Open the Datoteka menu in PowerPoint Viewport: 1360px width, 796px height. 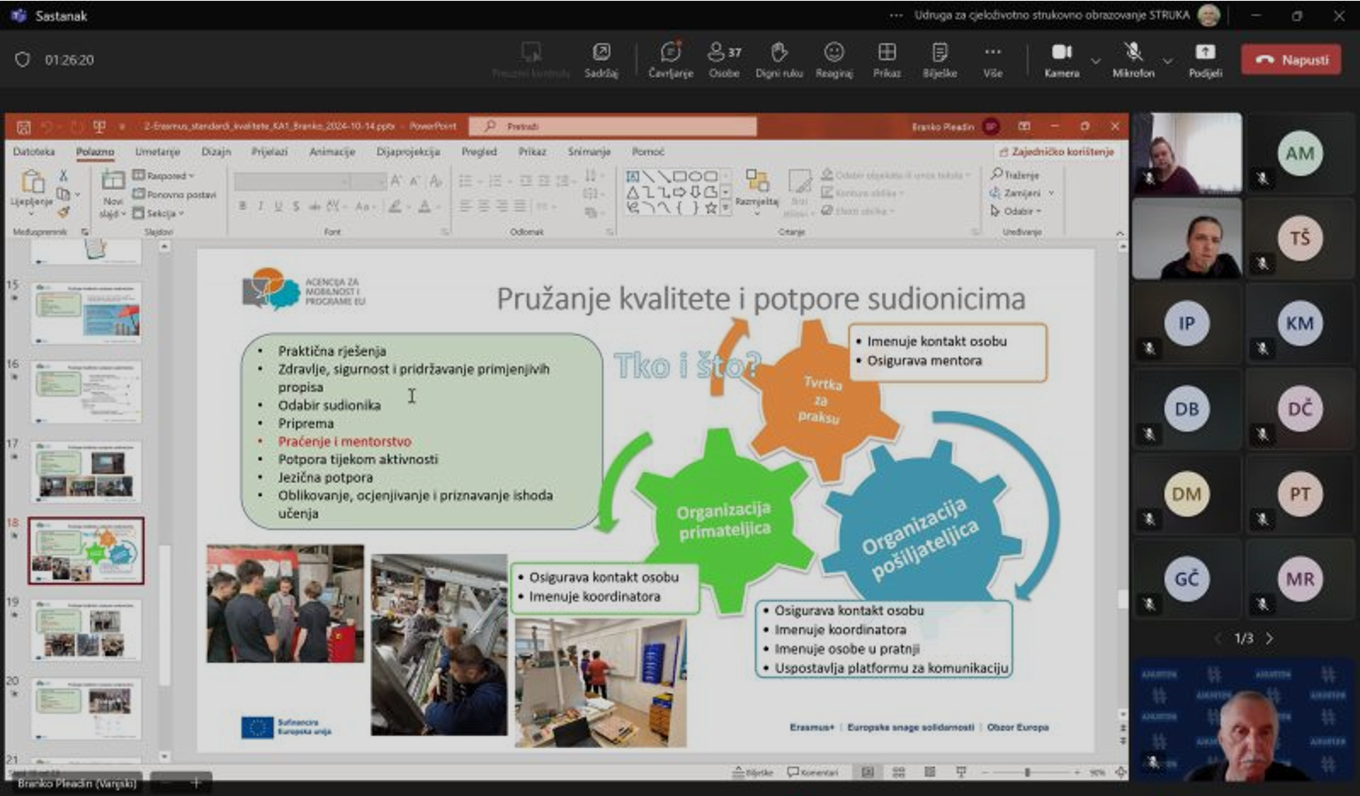click(34, 151)
